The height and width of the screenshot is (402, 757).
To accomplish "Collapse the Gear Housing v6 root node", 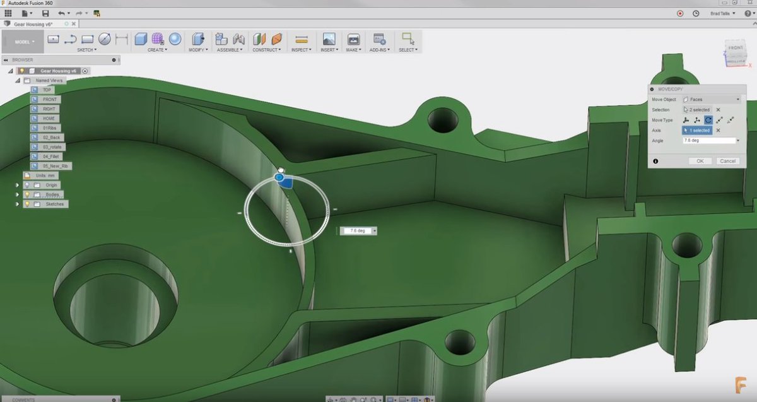I will [11, 71].
